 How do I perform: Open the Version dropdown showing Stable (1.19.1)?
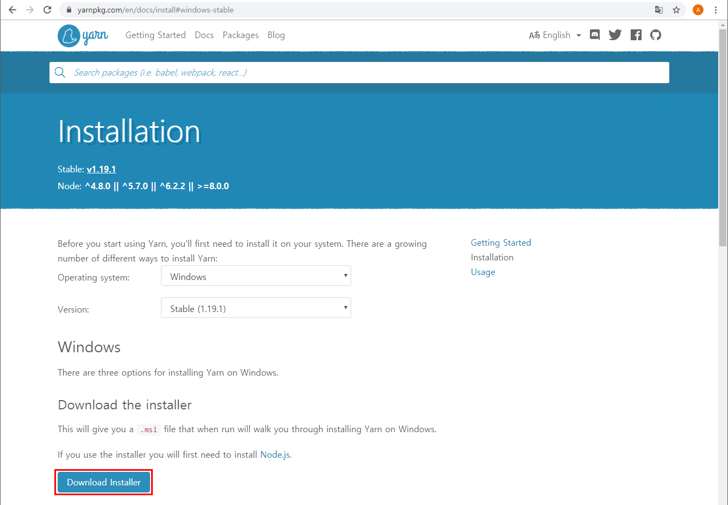point(256,308)
